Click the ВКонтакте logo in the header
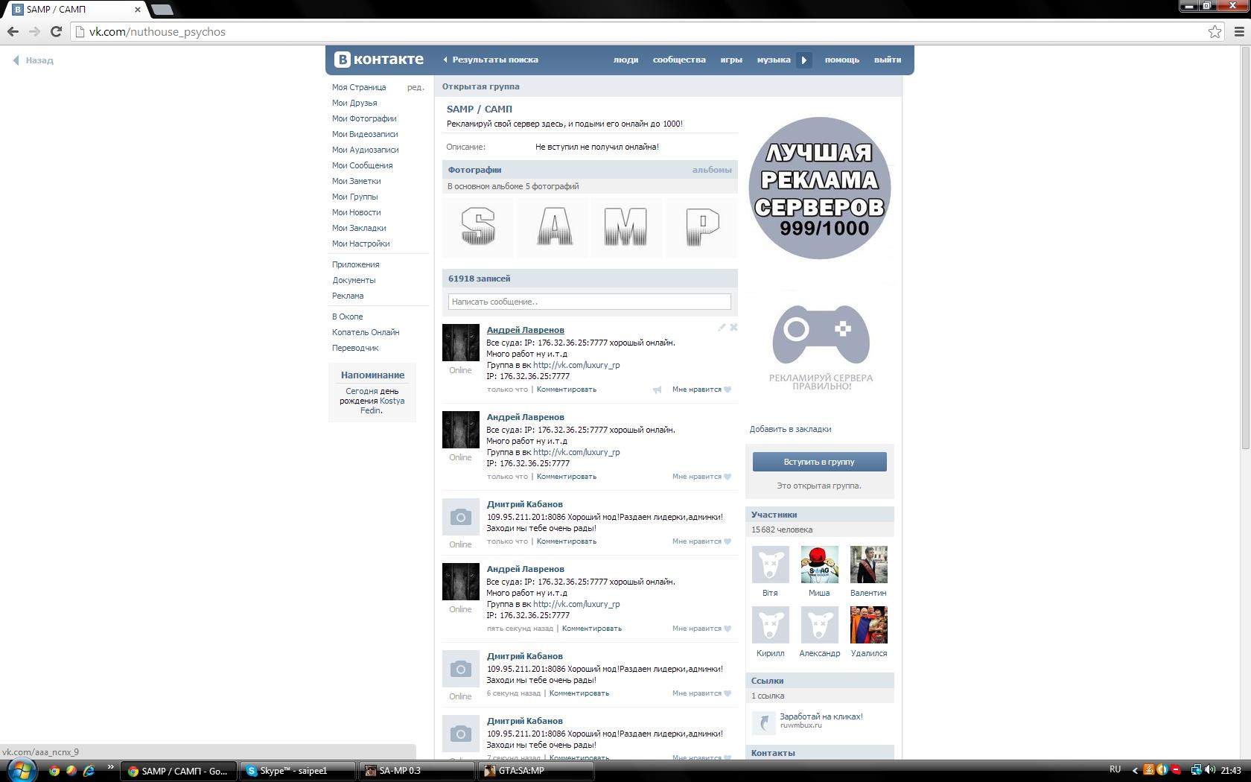1251x782 pixels. tap(379, 60)
